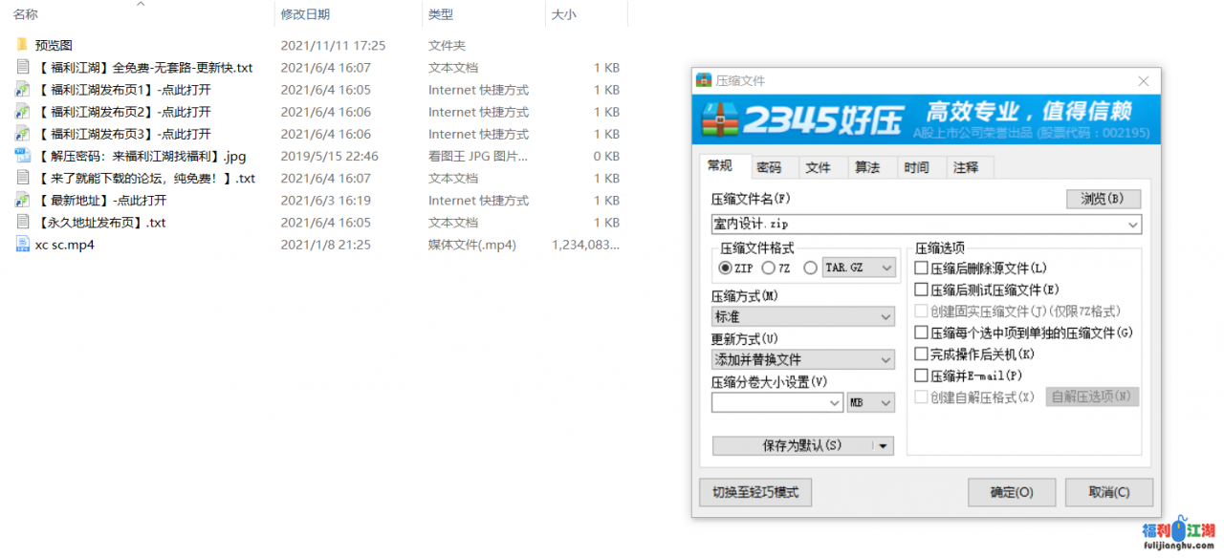
Task: Expand the 更新方式 combo box
Action: [802, 360]
